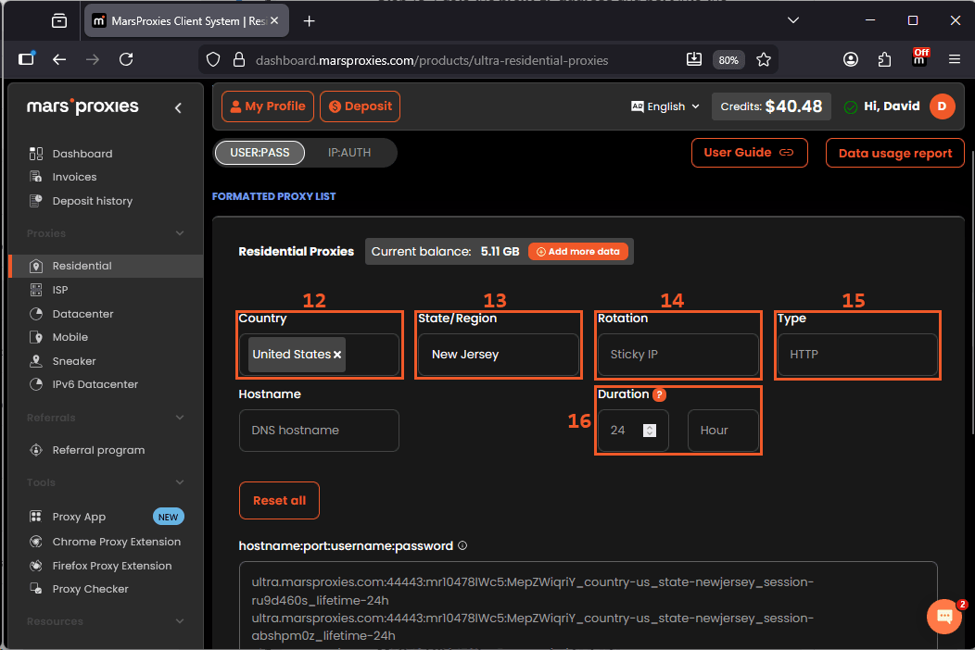Click the Firefox Proxy Extension icon
This screenshot has height=650, width=975.
point(36,566)
